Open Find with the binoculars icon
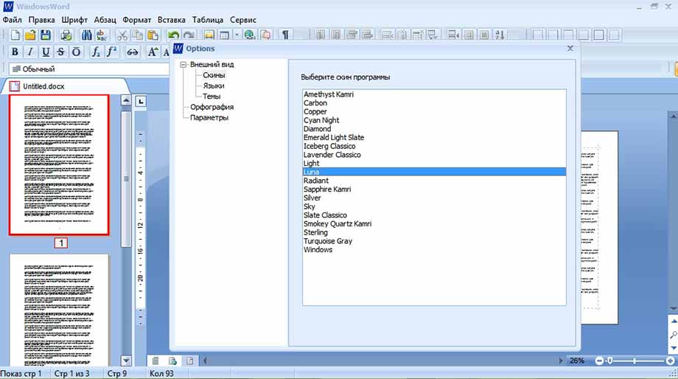 [87, 35]
